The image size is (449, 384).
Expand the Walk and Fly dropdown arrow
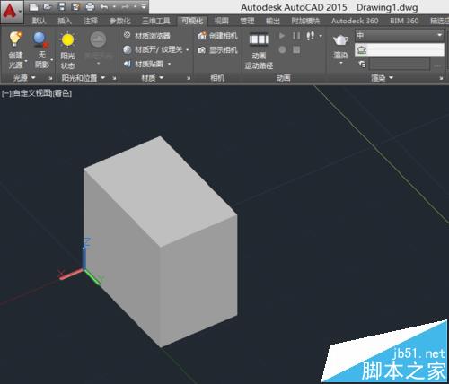[321, 36]
